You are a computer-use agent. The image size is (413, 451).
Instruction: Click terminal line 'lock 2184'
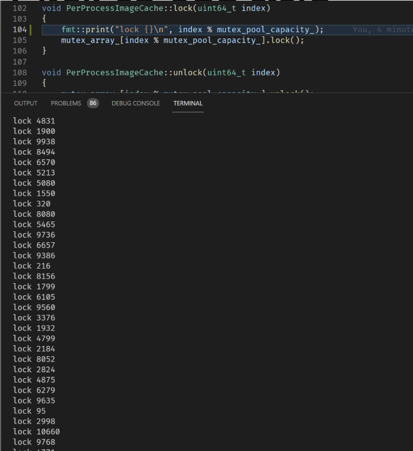34,348
